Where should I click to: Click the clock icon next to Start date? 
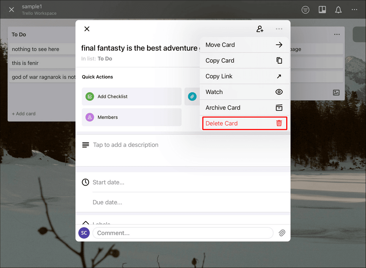pyautogui.click(x=85, y=182)
